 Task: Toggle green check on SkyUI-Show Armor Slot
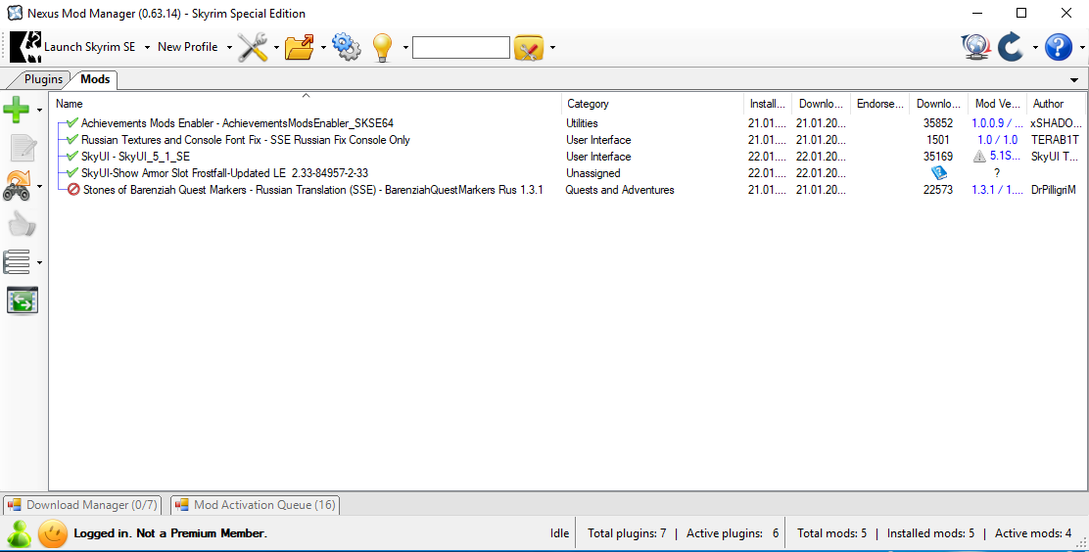[x=72, y=173]
